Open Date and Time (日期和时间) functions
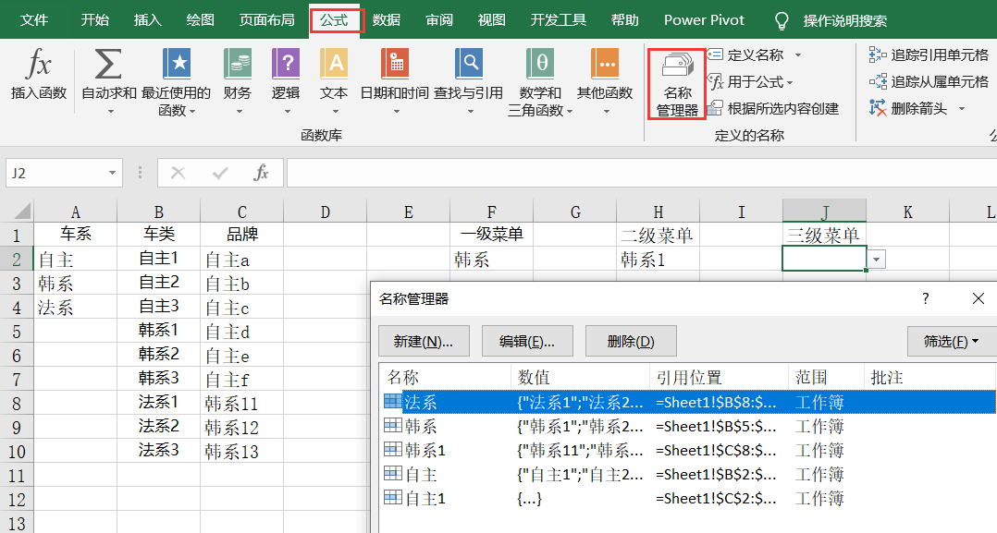The image size is (997, 533). point(394,81)
